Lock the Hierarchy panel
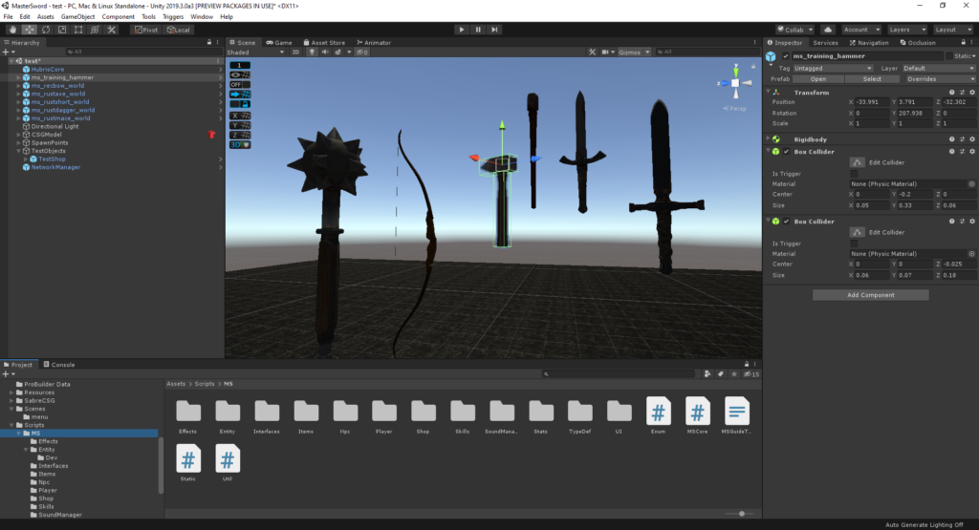Screen dimensions: 979x530 point(209,42)
